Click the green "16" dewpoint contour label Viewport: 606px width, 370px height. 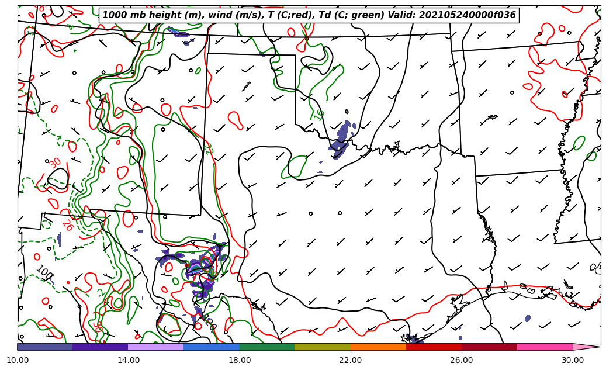(318, 115)
